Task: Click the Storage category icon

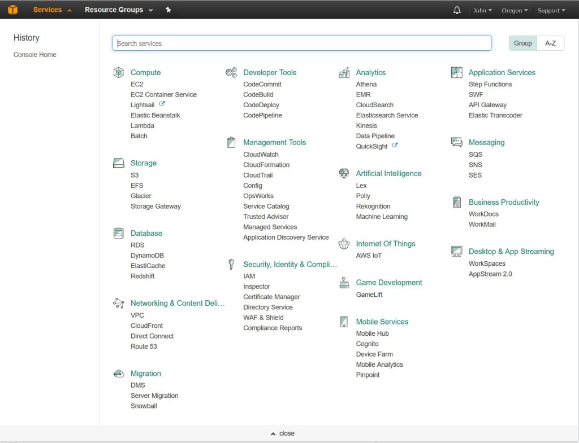Action: 119,163
